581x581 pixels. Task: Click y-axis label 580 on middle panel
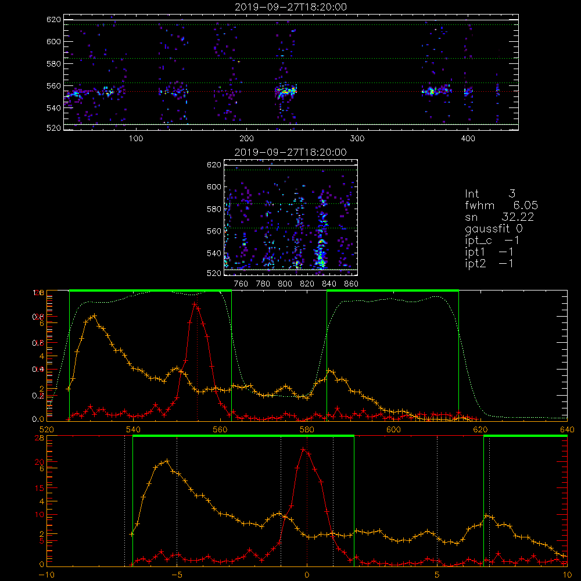[214, 209]
